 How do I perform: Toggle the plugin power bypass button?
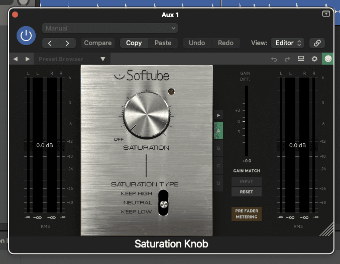26,36
